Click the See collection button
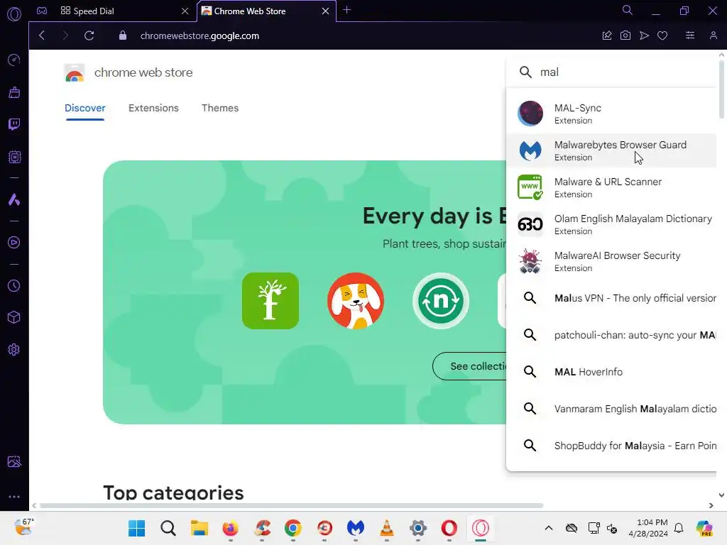 pyautogui.click(x=470, y=366)
